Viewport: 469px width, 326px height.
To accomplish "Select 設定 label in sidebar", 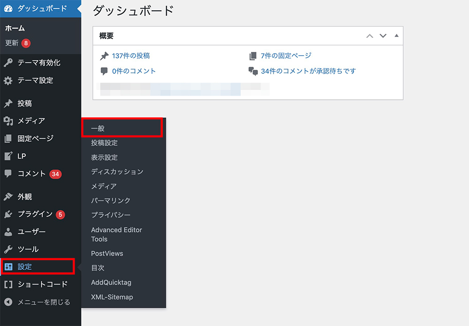I will tap(24, 267).
